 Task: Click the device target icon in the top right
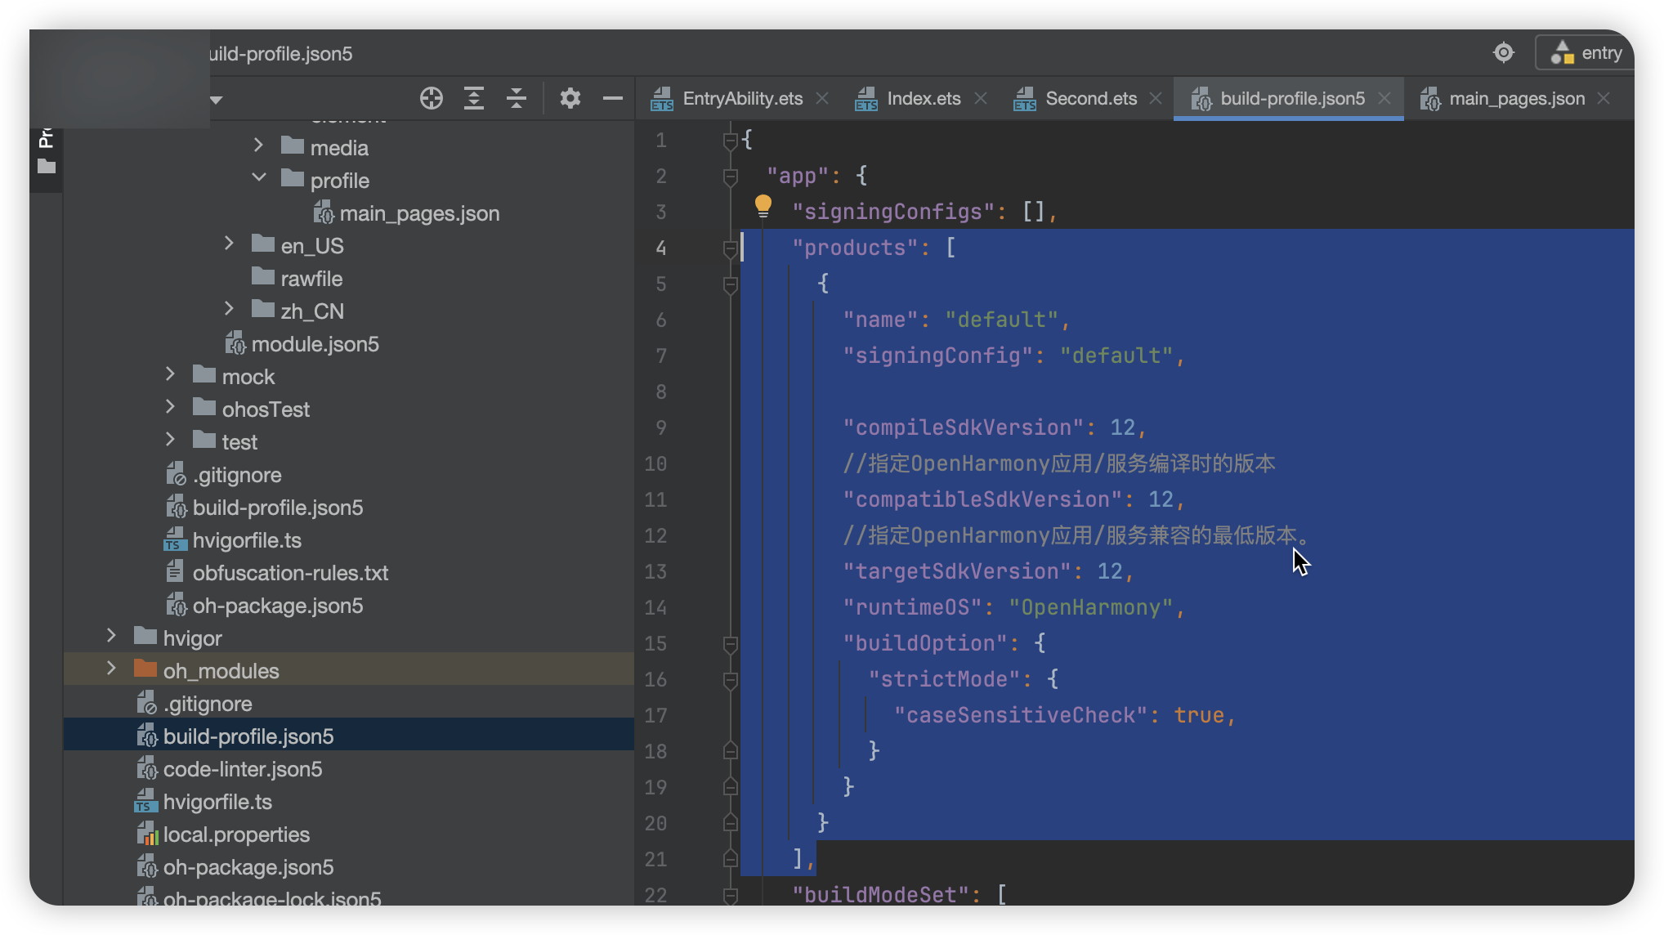(x=1504, y=53)
